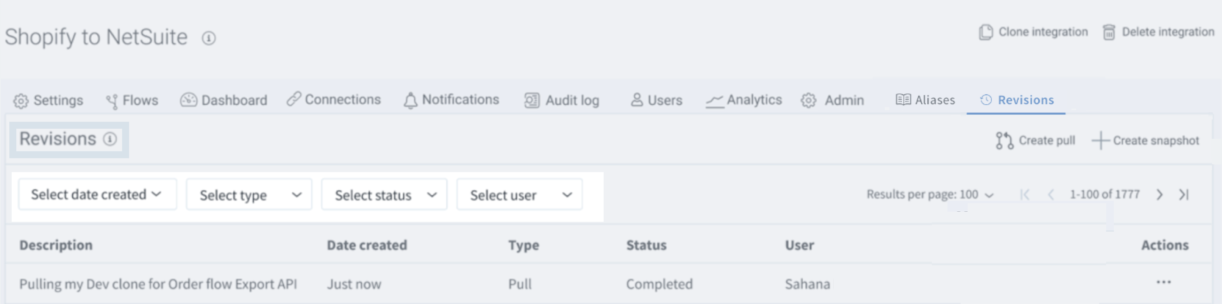Go to previous page of results
Image resolution: width=1222 pixels, height=304 pixels.
point(1051,194)
